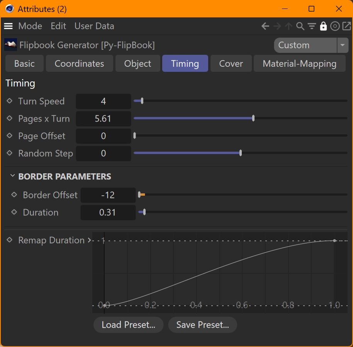Toggle keyframe diamond for Remap Duration
Viewport: 353px width, 347px height.
click(x=9, y=240)
